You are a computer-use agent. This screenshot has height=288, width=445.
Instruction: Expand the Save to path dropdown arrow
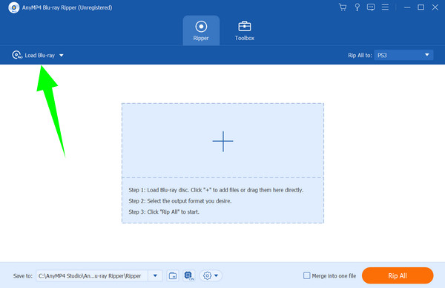(x=155, y=275)
